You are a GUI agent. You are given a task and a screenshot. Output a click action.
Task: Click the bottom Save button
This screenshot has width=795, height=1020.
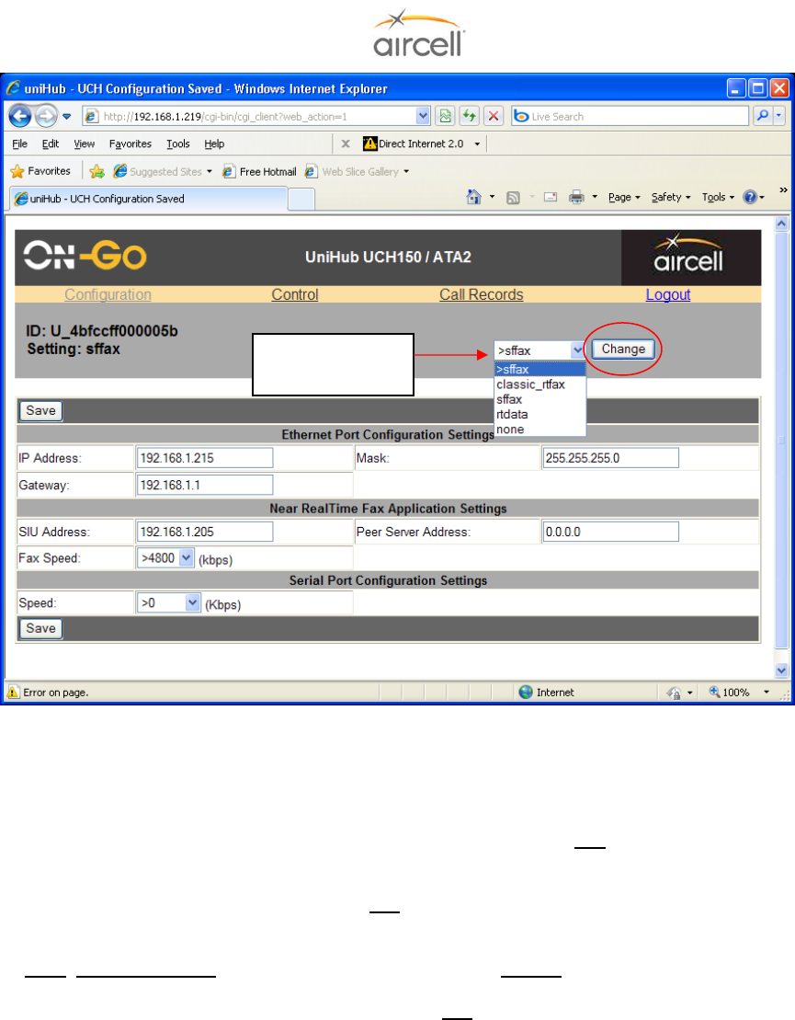click(x=41, y=629)
